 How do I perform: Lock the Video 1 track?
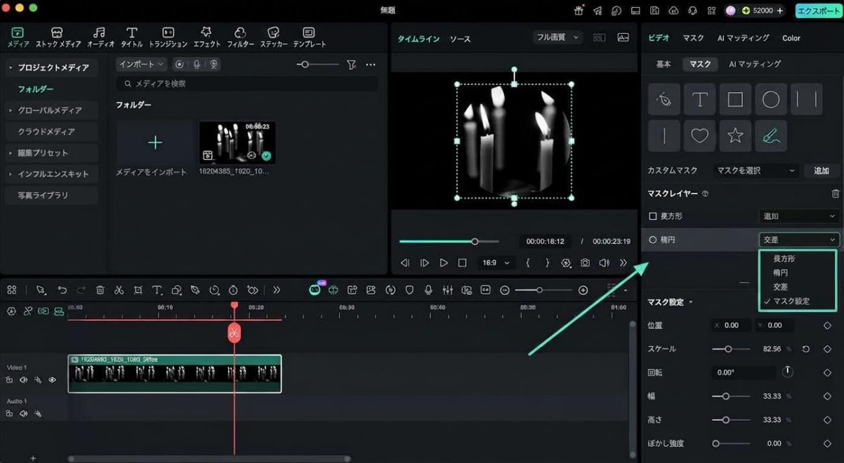point(10,380)
